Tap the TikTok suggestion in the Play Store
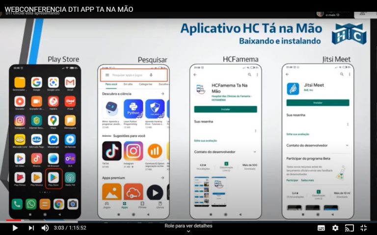 [112, 151]
